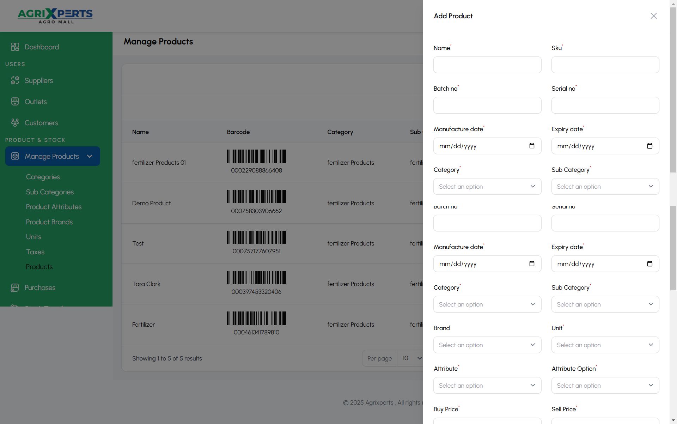The width and height of the screenshot is (677, 424).
Task: Click the AgriXperts Agro Mall logo
Action: pos(55,16)
